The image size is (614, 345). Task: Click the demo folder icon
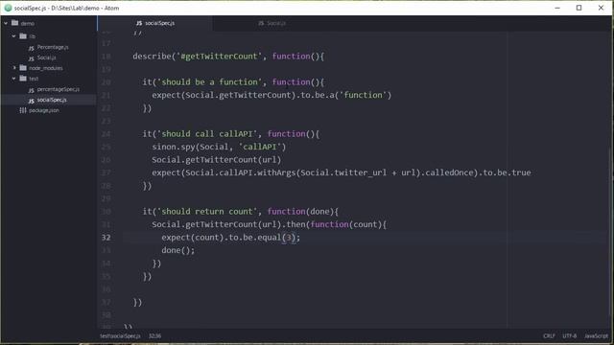(15, 23)
